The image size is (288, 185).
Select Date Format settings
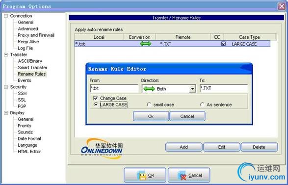point(29,139)
